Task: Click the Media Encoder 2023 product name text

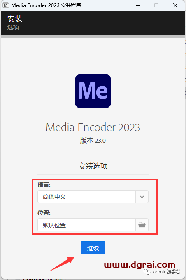Action: click(x=93, y=127)
